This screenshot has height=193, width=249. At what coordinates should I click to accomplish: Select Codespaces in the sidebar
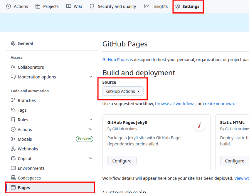pos(52,178)
